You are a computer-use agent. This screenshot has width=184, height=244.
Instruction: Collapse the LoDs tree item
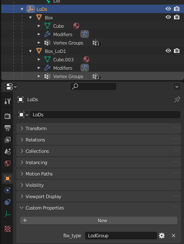22,9
